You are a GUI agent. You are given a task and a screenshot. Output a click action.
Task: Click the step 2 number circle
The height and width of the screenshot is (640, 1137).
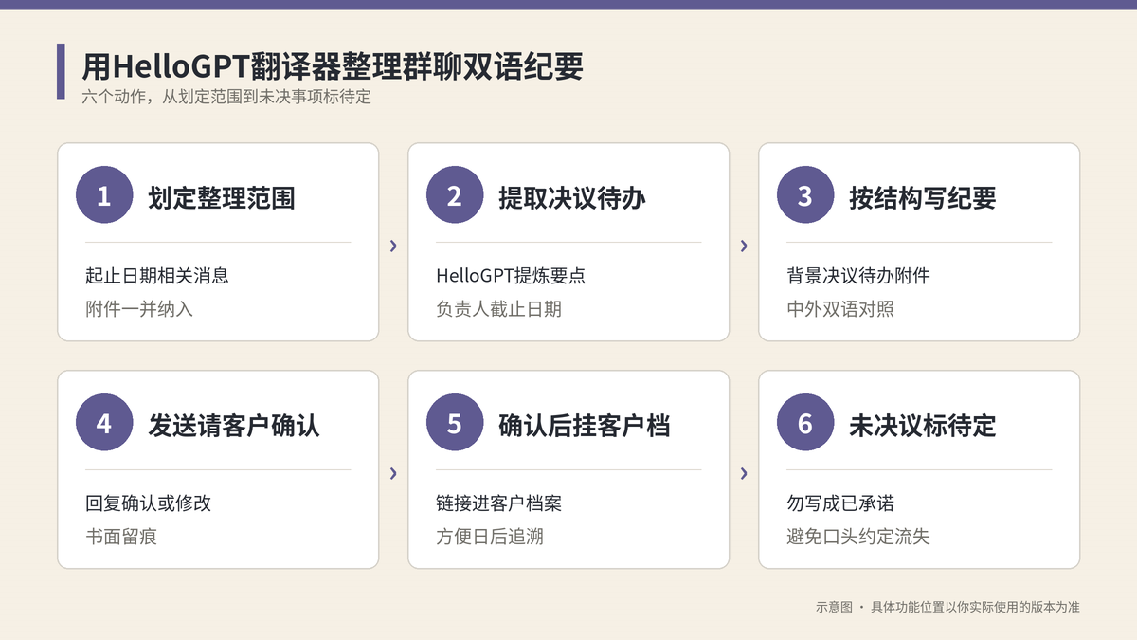click(x=455, y=195)
